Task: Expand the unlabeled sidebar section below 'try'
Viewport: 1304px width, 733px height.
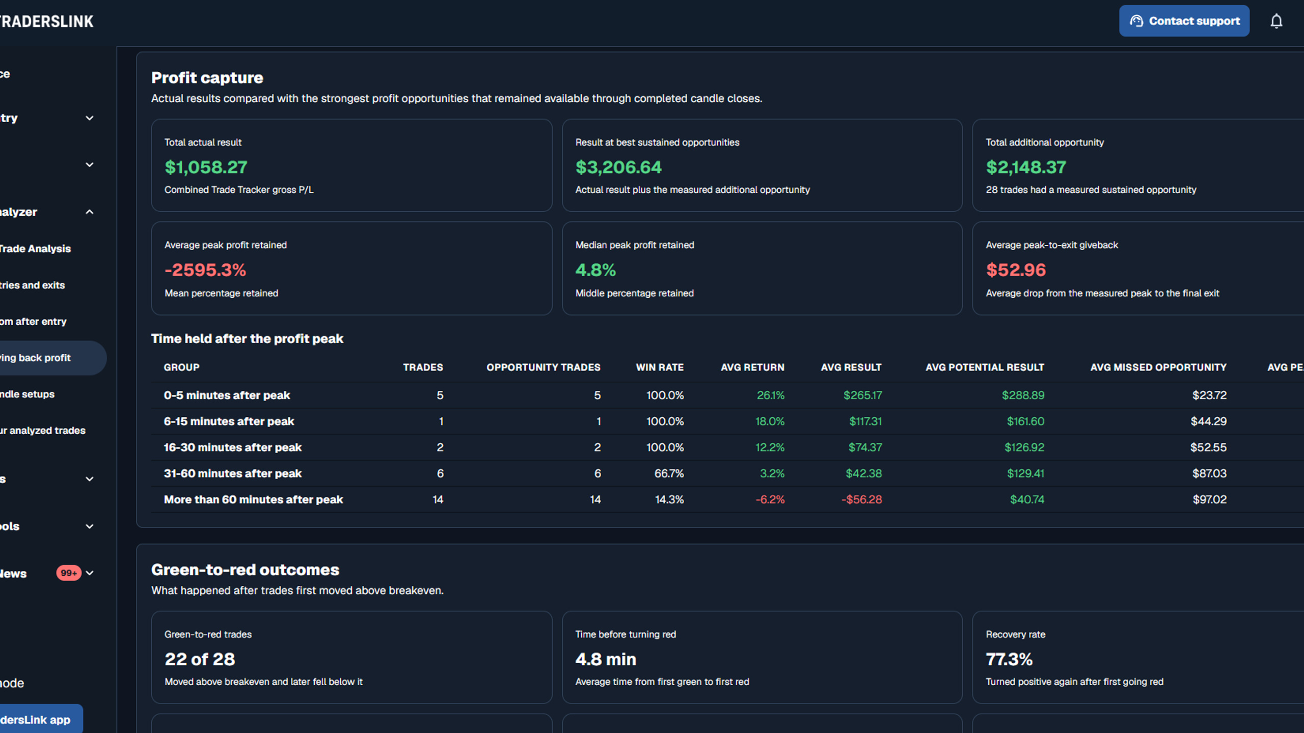Action: click(89, 165)
